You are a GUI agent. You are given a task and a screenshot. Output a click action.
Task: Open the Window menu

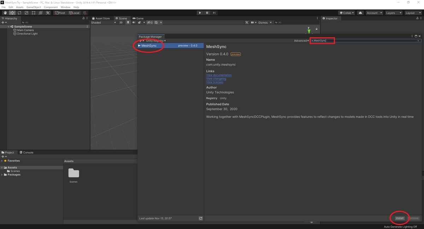tap(65, 7)
